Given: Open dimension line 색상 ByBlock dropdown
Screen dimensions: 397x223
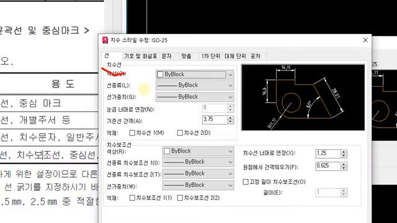Looking at the screenshot, I should click(x=195, y=74).
